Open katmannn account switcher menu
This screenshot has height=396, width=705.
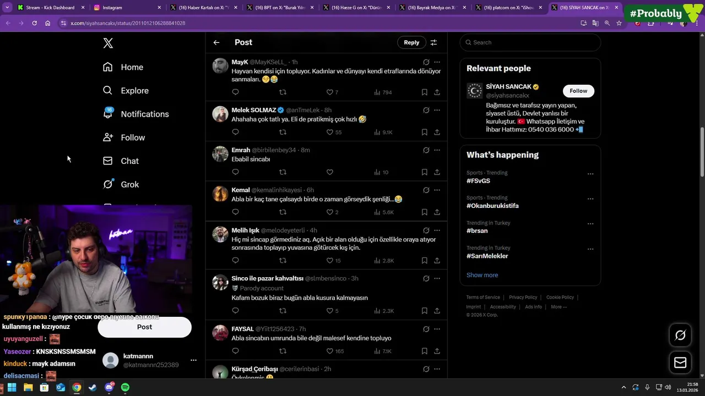(x=193, y=360)
